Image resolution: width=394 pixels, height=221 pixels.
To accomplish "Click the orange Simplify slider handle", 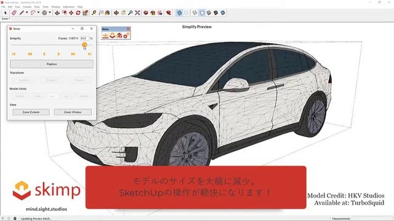I will click(84, 45).
